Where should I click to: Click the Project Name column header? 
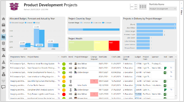33,57
